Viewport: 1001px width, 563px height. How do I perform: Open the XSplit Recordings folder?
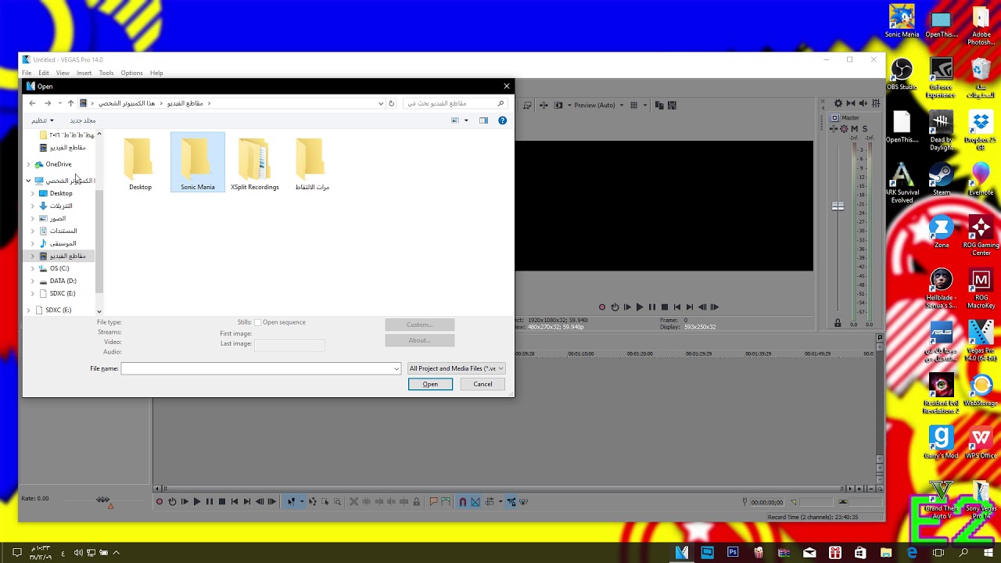255,163
